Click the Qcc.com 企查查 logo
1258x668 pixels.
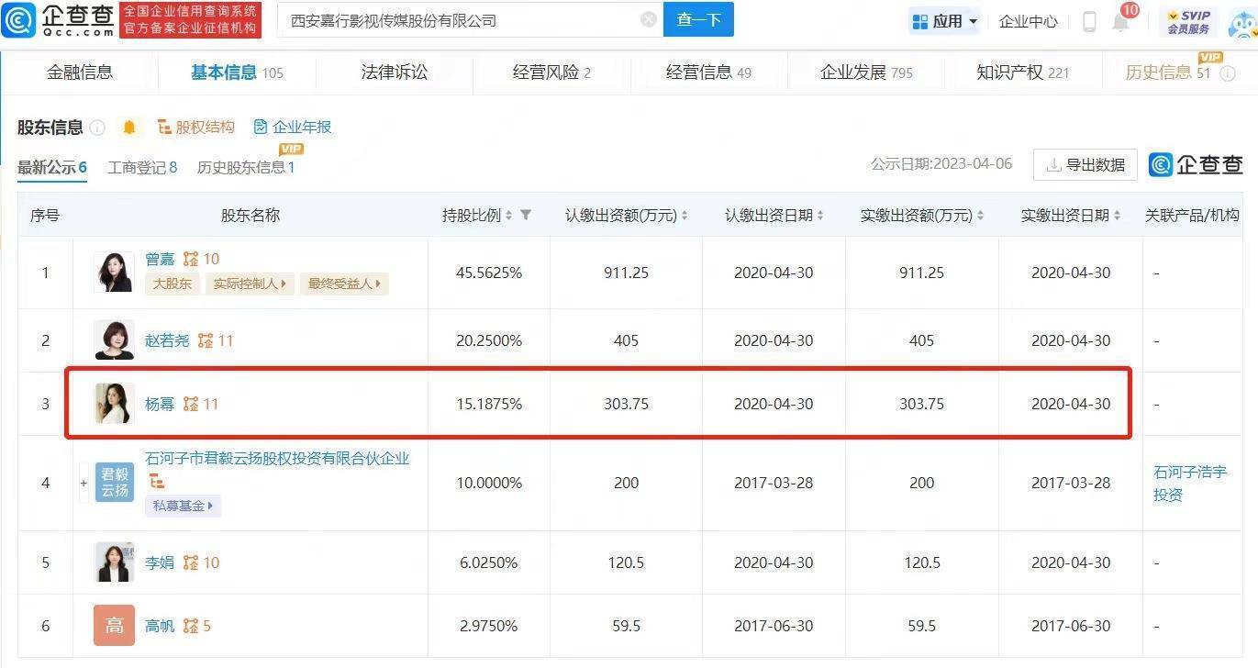click(59, 20)
